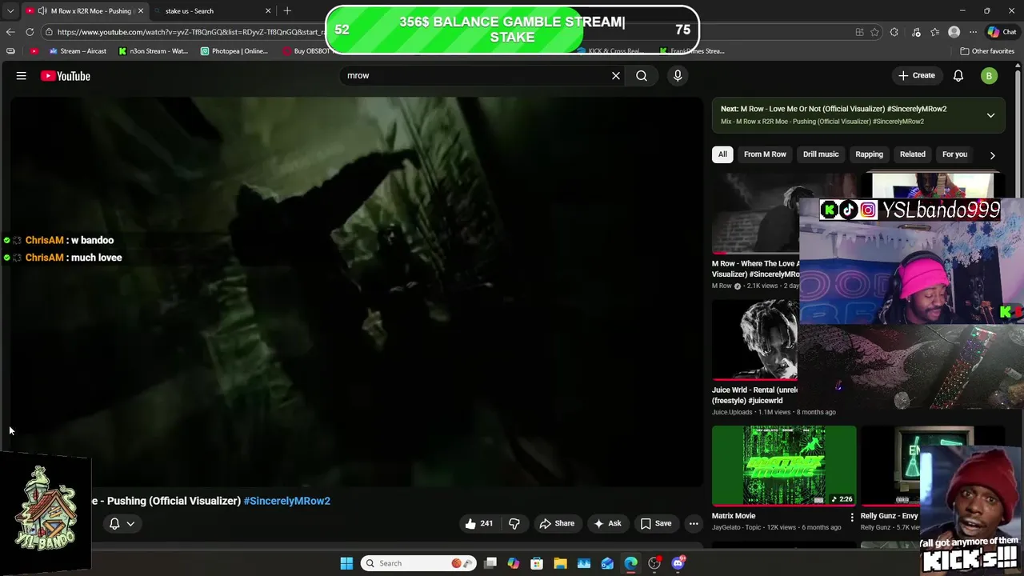Clear the mrow search text
This screenshot has height=576, width=1024.
coord(616,76)
